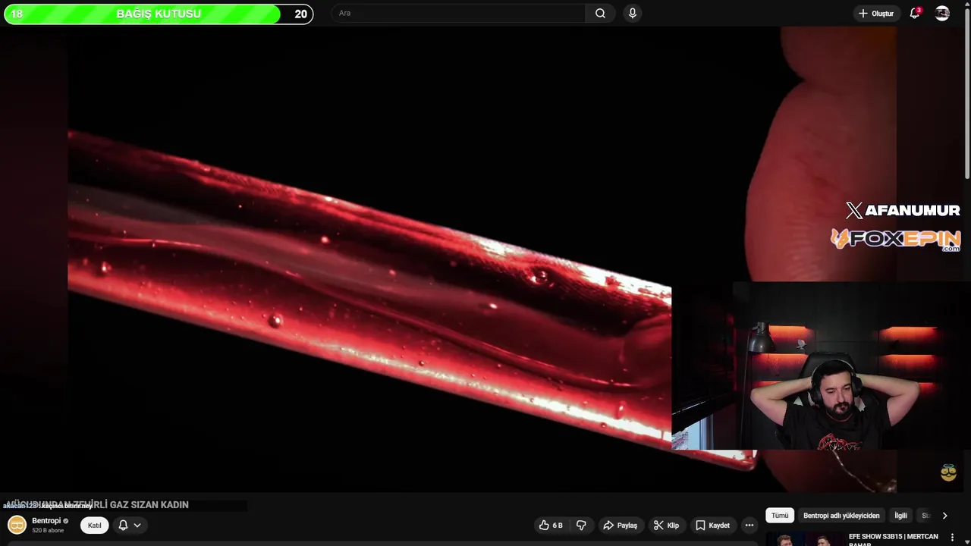Viewport: 971px width, 546px height.
Task: Like the video with 6 B
Action: 551,525
